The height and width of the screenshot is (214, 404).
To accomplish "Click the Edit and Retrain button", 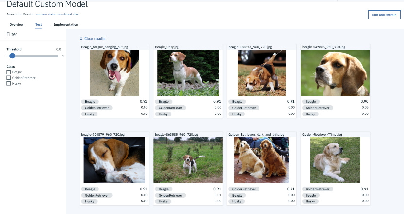I will [x=384, y=15].
